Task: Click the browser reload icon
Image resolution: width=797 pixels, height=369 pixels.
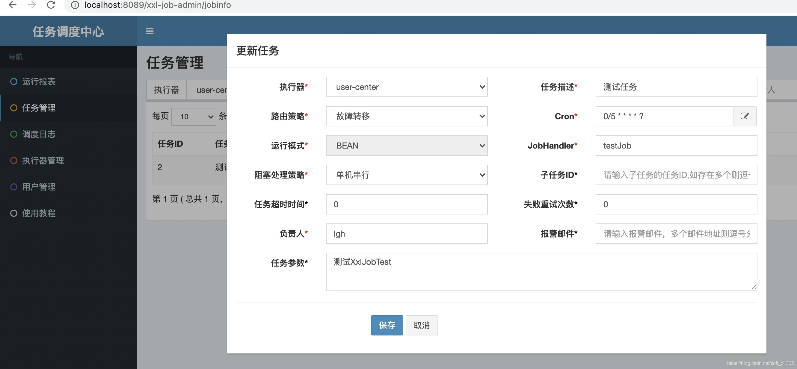Action: (51, 5)
